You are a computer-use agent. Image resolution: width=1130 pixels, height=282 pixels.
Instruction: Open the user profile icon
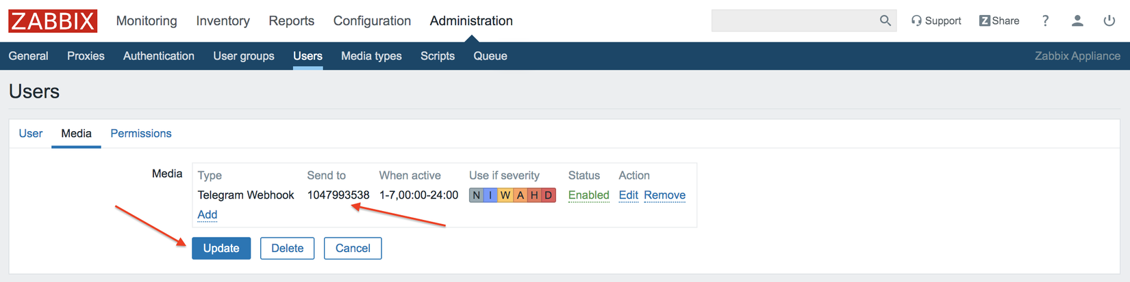(x=1077, y=21)
